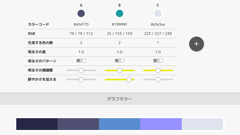The width and height of the screenshot is (240, 135).
Task: Click RGB value 223 / 227 / 238
Action: (x=158, y=34)
